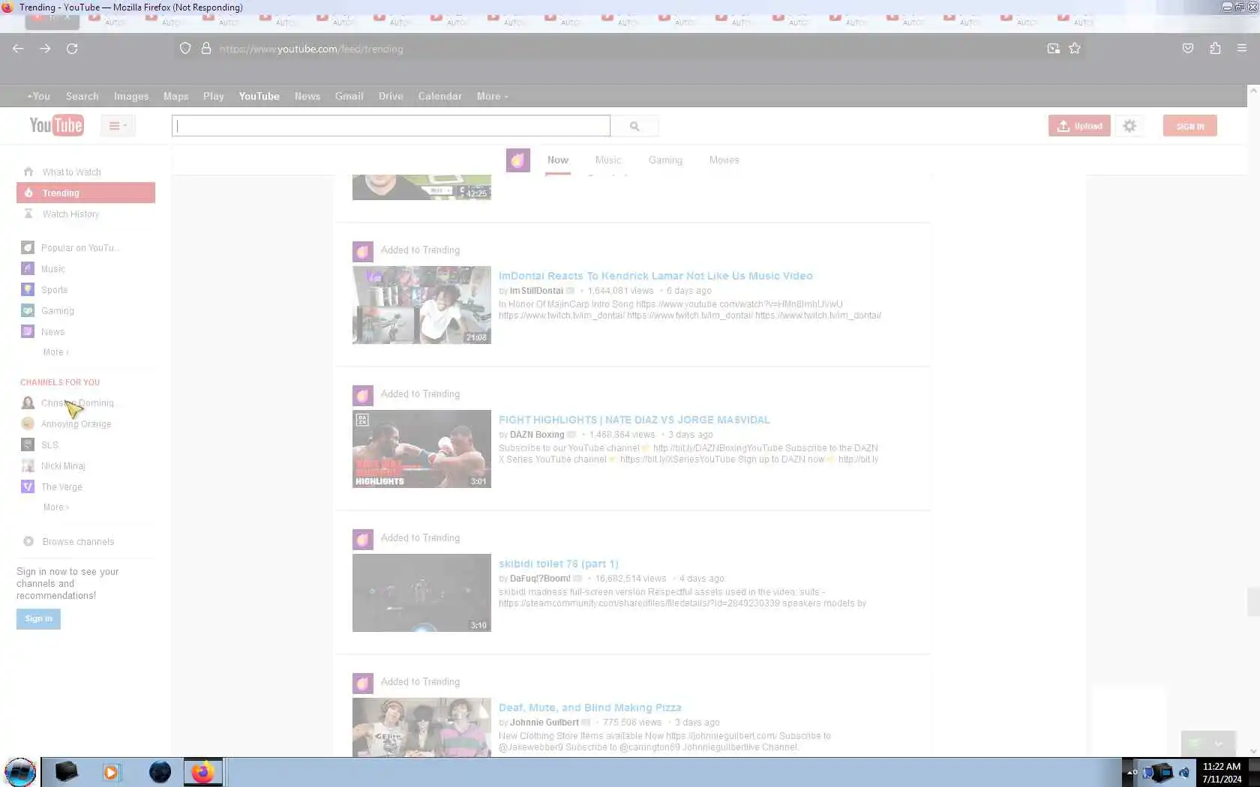Open the Windows Start button
1260x787 pixels.
point(20,772)
